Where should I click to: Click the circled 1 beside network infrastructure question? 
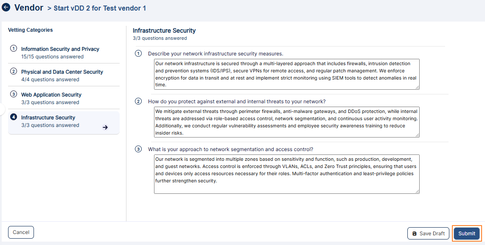click(138, 53)
